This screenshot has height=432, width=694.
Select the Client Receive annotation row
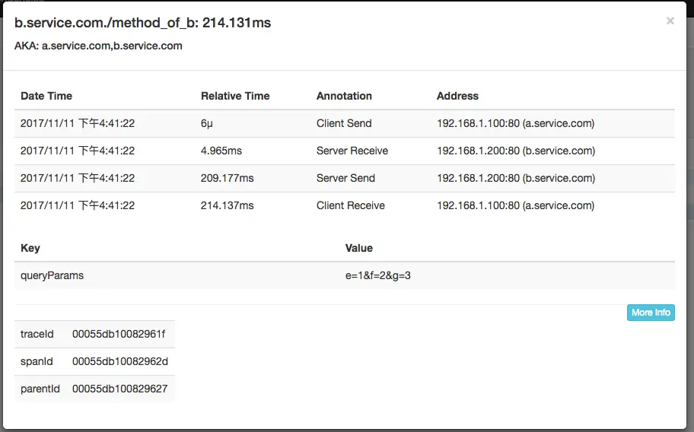pos(345,205)
